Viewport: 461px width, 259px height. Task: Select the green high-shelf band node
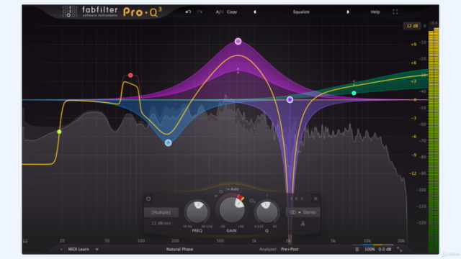click(x=354, y=93)
